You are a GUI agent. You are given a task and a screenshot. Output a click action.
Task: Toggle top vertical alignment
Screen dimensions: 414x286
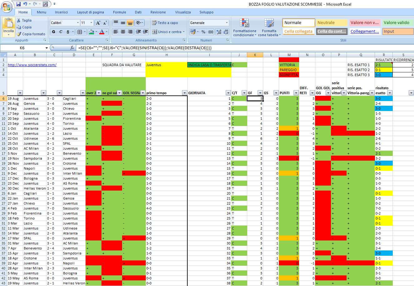[x=116, y=23]
